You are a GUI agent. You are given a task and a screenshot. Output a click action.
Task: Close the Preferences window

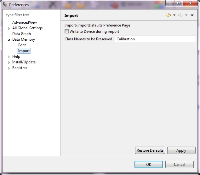[x=190, y=3]
